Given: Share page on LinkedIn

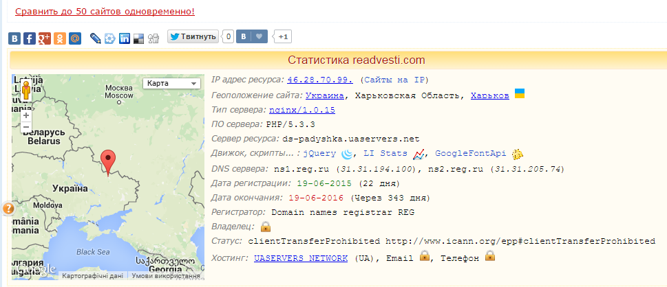Looking at the screenshot, I should (x=125, y=38).
